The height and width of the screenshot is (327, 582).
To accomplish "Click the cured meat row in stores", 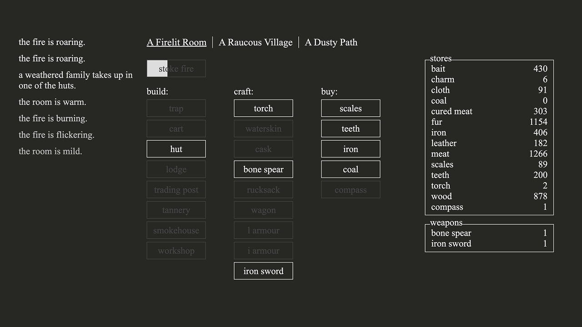I will (489, 111).
